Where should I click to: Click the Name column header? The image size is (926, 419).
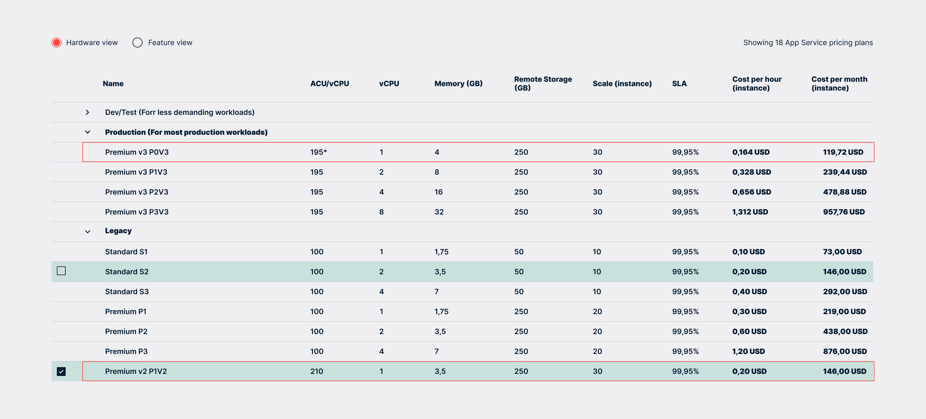click(x=113, y=84)
